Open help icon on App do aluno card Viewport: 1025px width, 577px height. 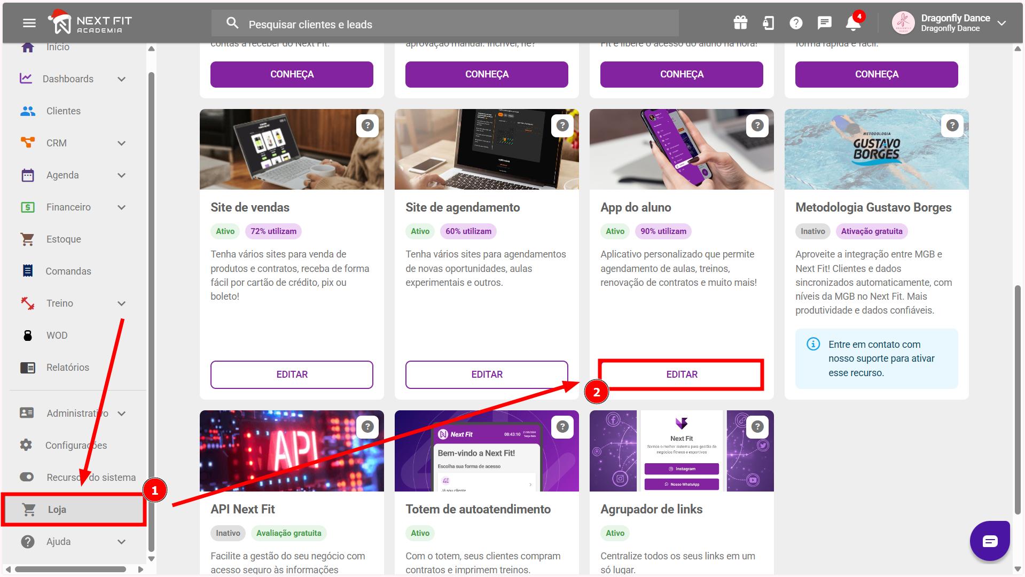(757, 126)
